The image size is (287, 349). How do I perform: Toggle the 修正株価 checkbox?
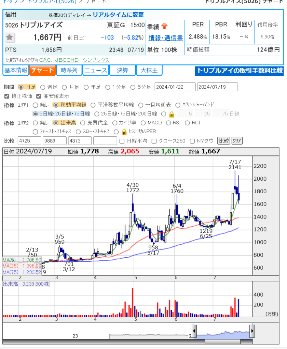[x=7, y=96]
